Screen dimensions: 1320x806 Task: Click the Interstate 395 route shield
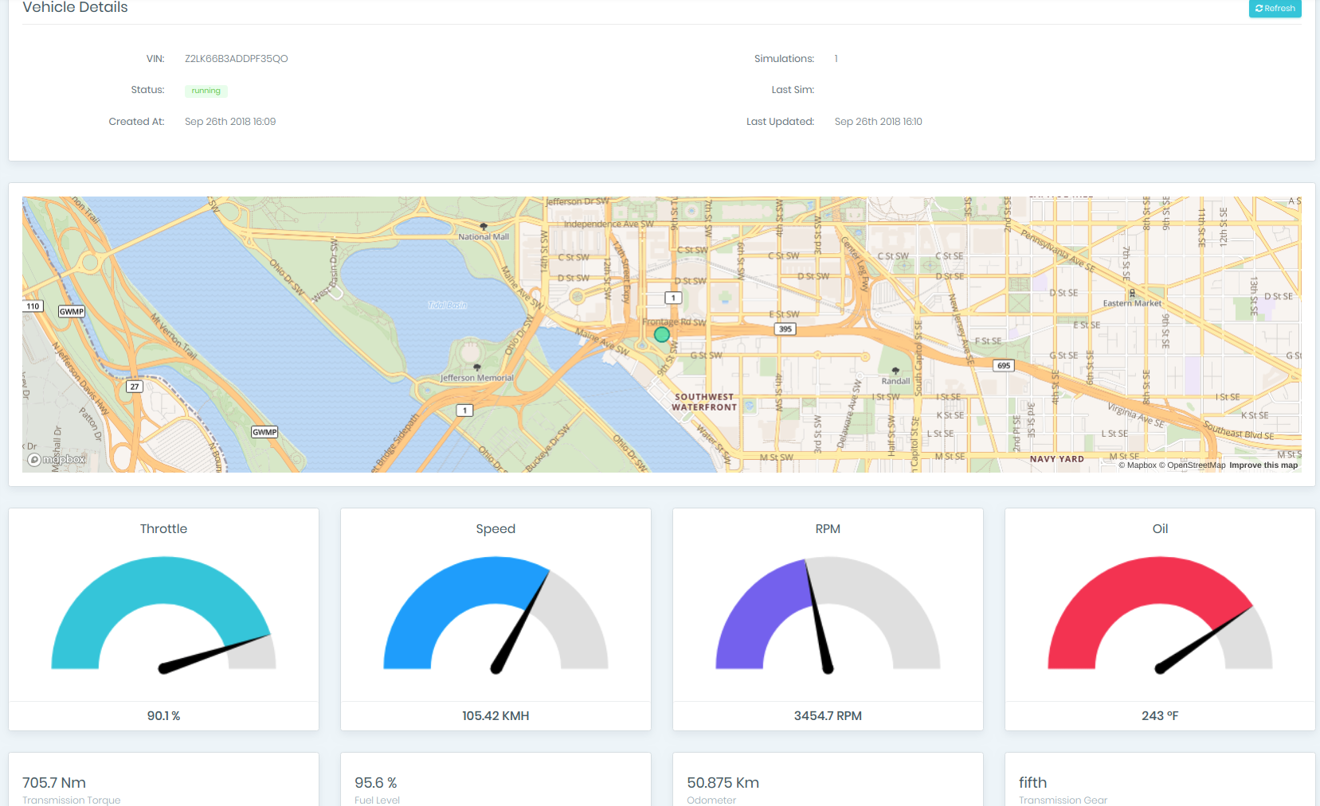785,329
